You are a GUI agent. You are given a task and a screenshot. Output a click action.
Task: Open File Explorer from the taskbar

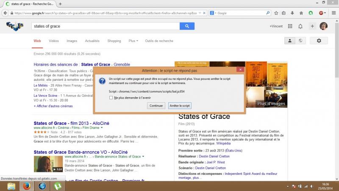click(11, 186)
